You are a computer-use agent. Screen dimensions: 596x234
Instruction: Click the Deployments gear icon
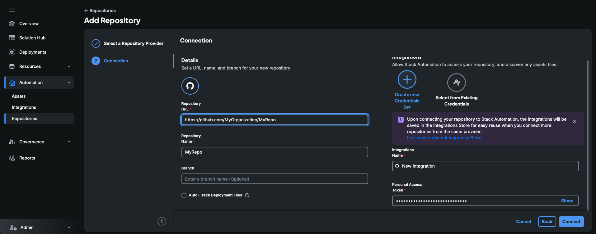(12, 52)
